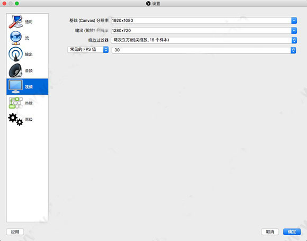Open the 热键 Hotkeys keyboard icon
This screenshot has height=241, width=307.
pos(15,103)
